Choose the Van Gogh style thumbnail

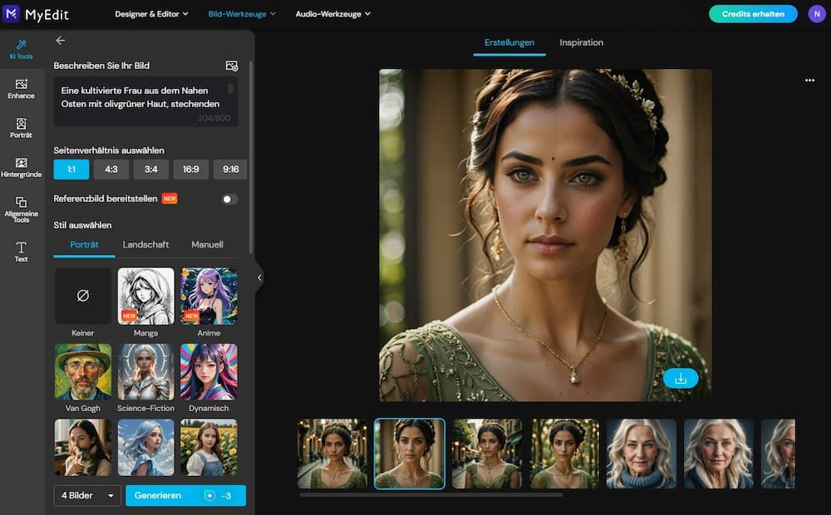point(82,372)
